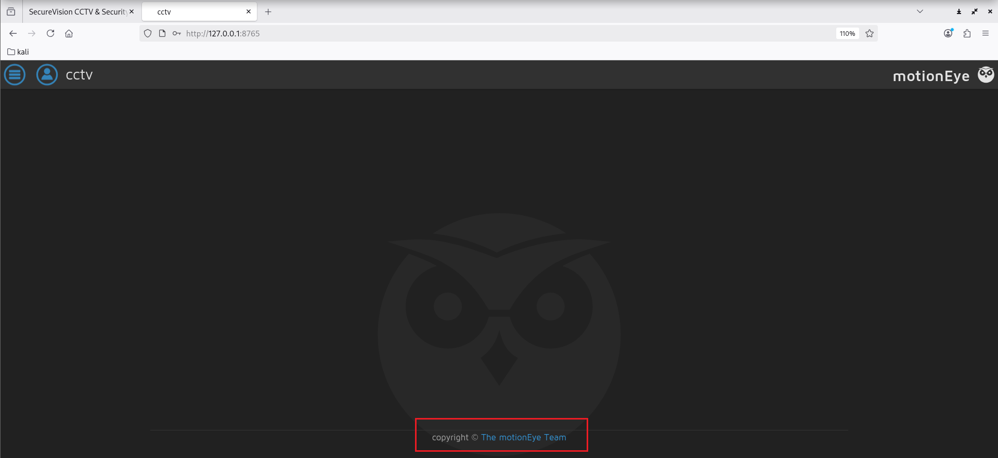The width and height of the screenshot is (998, 458).
Task: Open the Firefox account icon
Action: coord(948,33)
